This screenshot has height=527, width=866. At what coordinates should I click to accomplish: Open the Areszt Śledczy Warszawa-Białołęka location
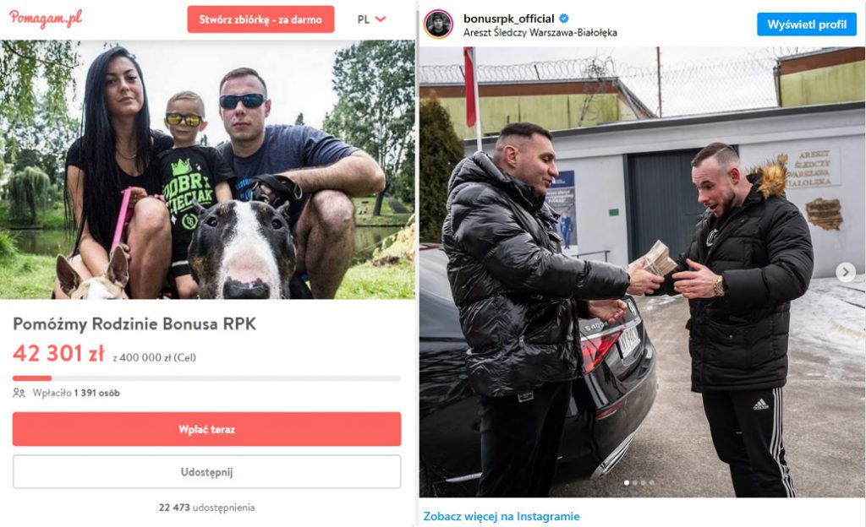[x=540, y=33]
